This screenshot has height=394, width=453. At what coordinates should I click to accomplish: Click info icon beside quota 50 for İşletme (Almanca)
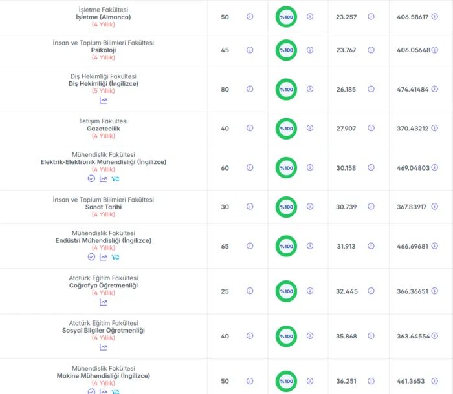250,16
